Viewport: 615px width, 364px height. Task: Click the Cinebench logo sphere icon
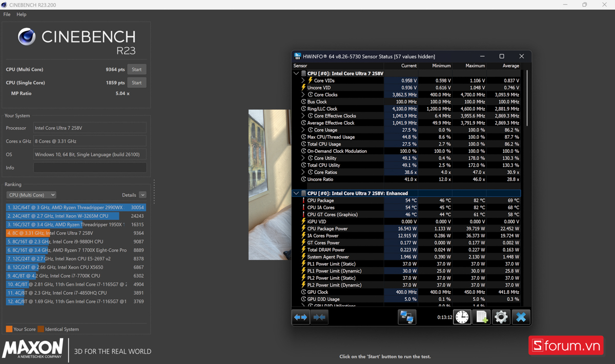coord(27,36)
